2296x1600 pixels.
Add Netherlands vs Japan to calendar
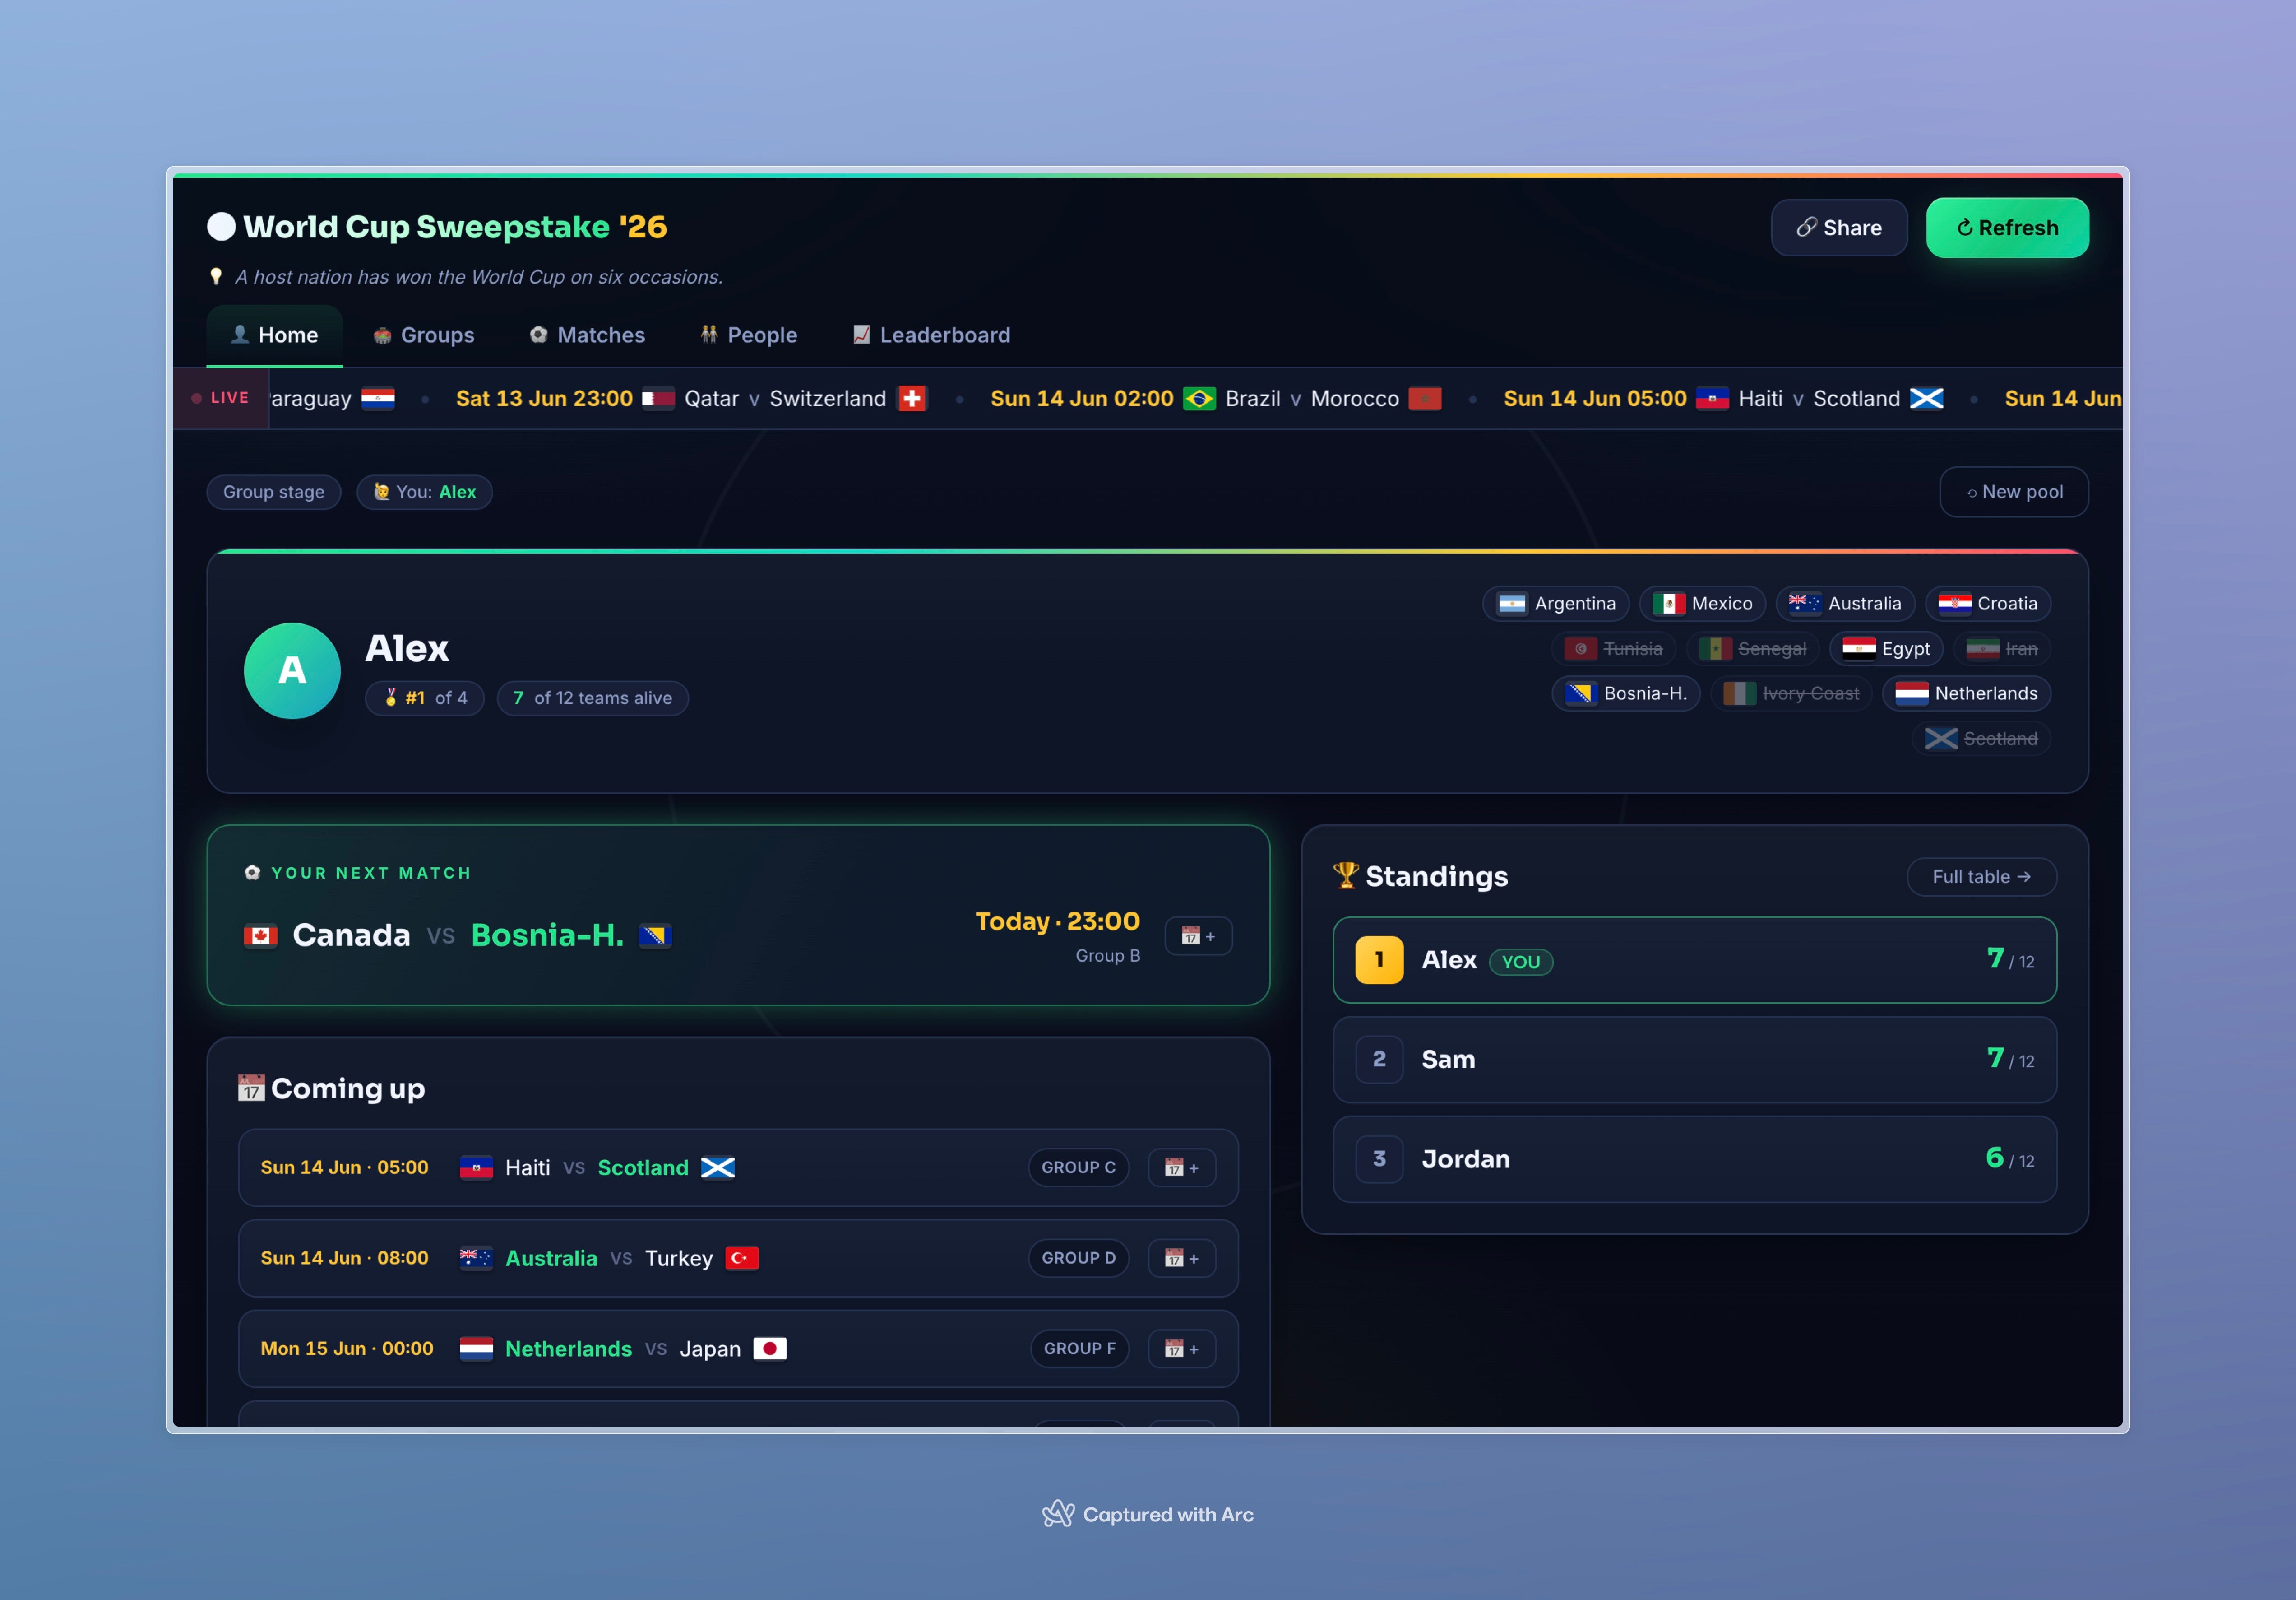pyautogui.click(x=1182, y=1349)
